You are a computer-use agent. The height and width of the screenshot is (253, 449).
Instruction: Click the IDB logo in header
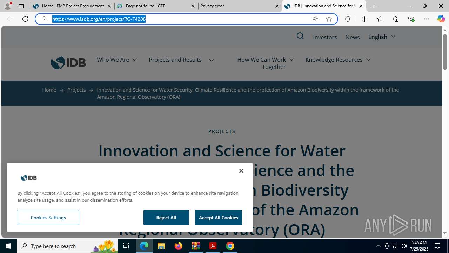coord(68,63)
